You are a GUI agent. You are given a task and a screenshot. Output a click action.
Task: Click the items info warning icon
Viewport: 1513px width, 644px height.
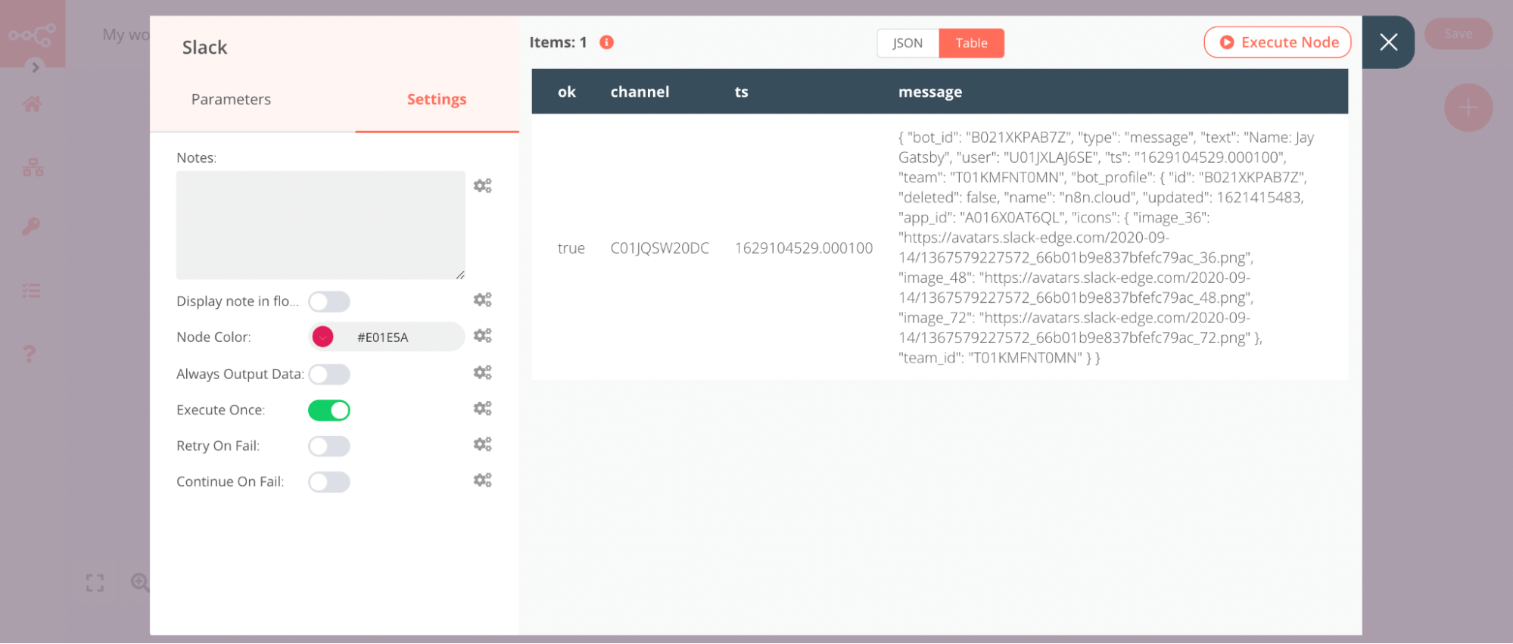(x=606, y=42)
